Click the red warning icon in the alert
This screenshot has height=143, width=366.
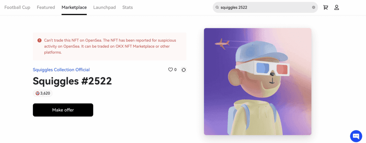pos(39,41)
